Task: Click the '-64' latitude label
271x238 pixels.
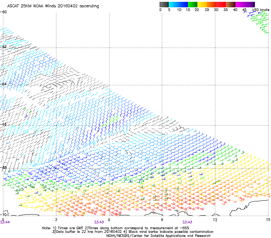Action: click(3, 84)
